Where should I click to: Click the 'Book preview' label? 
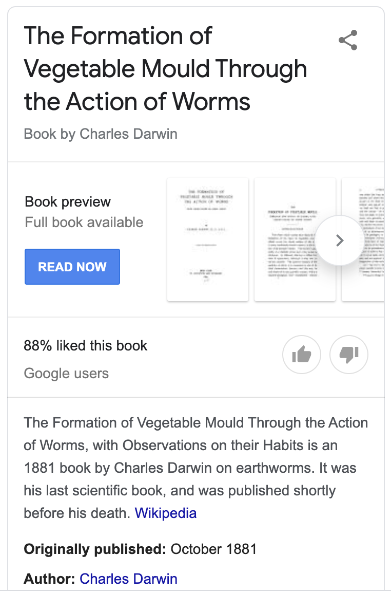tap(68, 201)
